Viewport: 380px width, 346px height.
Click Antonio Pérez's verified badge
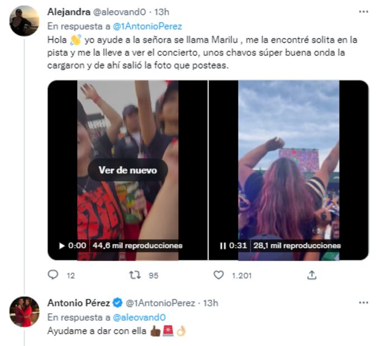pos(118,303)
